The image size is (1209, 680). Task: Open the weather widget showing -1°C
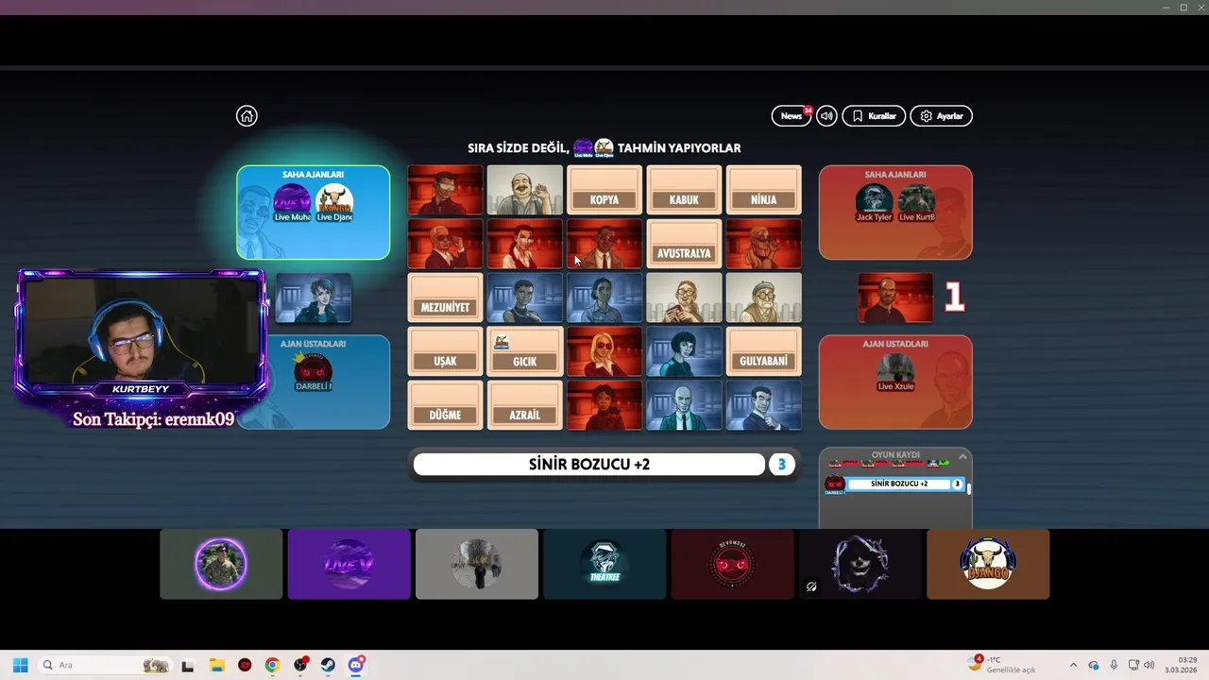(x=1002, y=664)
